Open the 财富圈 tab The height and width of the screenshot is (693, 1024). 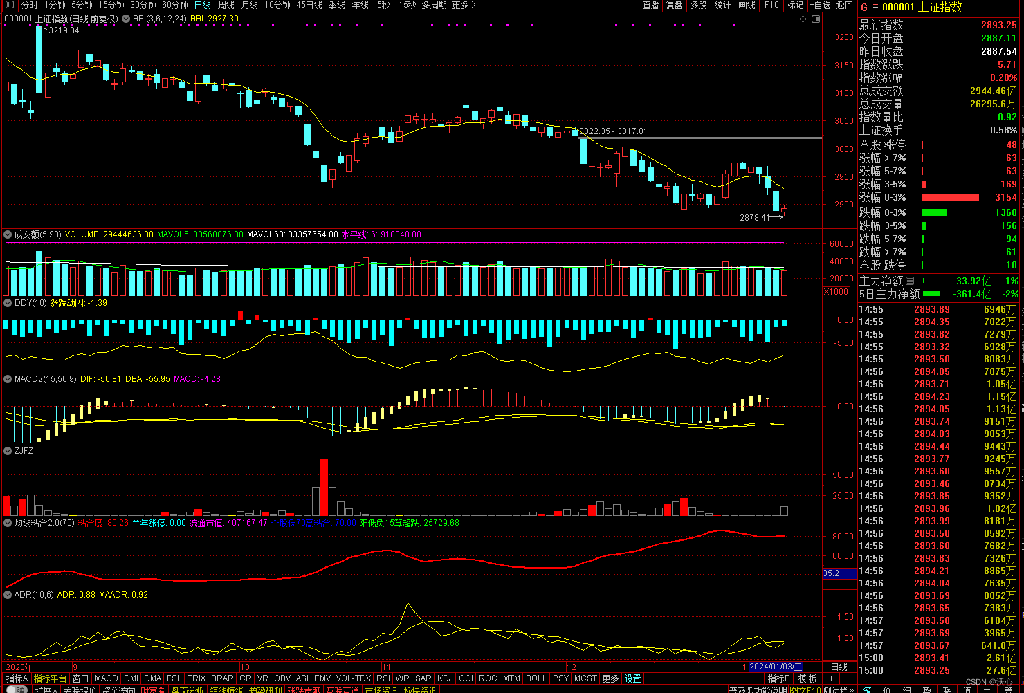coord(154,690)
